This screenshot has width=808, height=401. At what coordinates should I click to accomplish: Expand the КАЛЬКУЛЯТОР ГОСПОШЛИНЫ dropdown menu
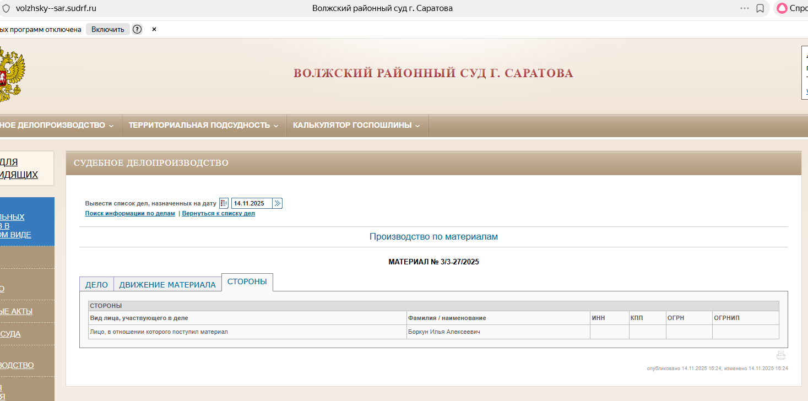point(356,126)
